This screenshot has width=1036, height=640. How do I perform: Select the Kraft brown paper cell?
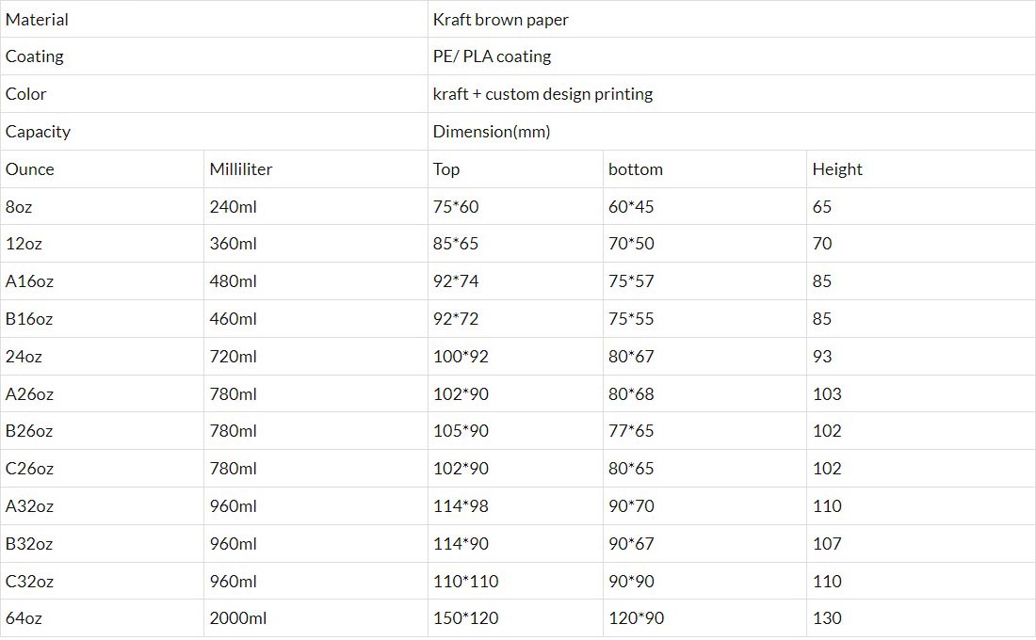tap(501, 19)
